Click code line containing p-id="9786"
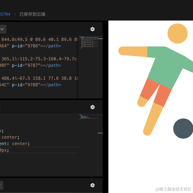The height and width of the screenshot is (193, 193). 31,46
